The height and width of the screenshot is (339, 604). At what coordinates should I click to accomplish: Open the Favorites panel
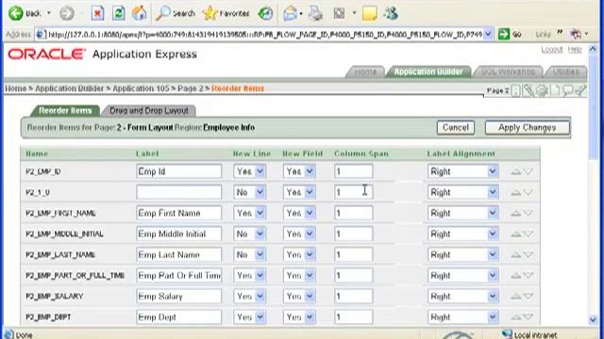[226, 13]
